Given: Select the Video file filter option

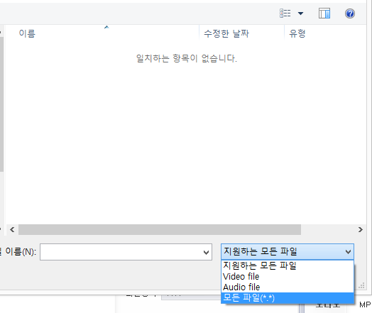Looking at the screenshot, I should pyautogui.click(x=288, y=277).
